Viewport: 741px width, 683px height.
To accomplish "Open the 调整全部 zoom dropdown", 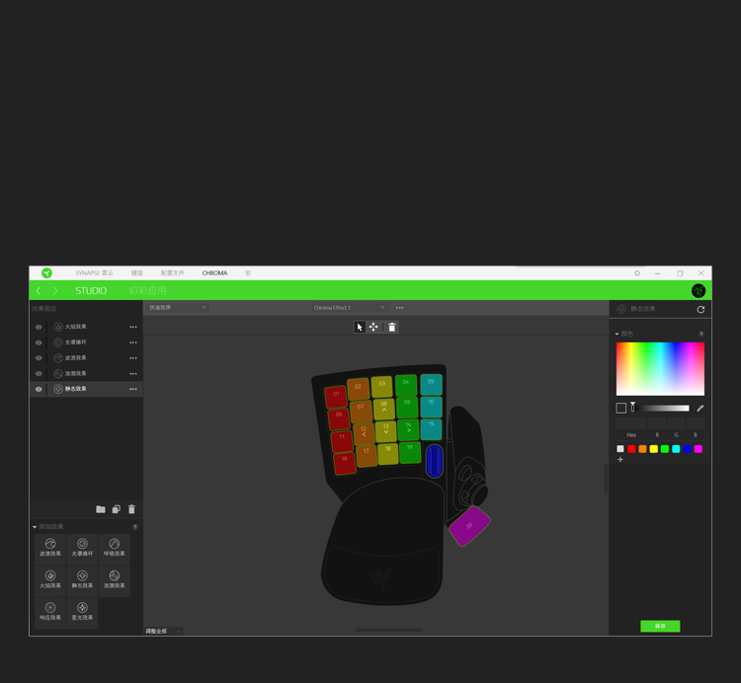I will point(163,631).
